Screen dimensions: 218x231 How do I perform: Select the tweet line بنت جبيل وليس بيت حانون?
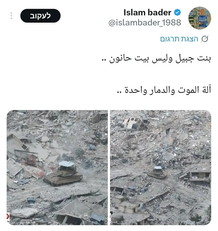tap(156, 59)
